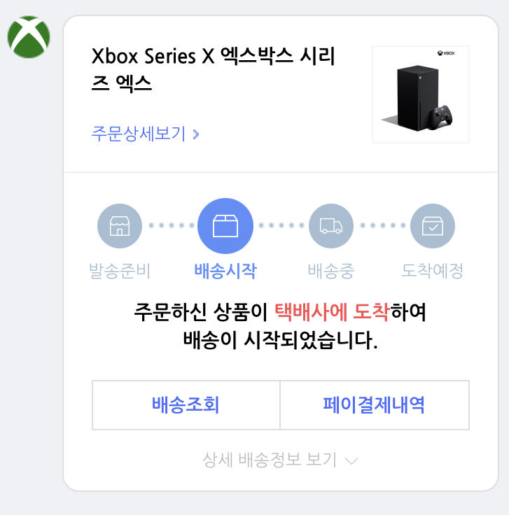
Task: Click the Xbox Series X product title
Action: coord(214,69)
